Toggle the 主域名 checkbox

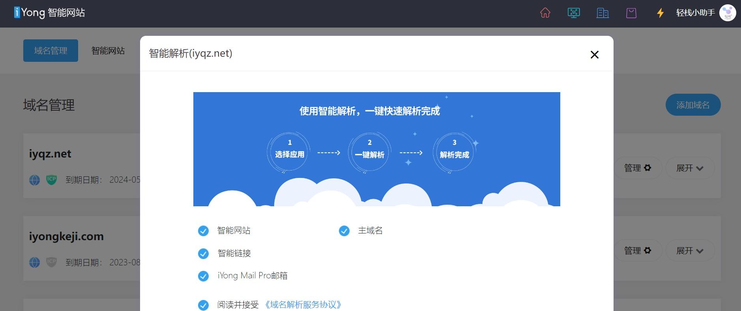[x=344, y=231]
